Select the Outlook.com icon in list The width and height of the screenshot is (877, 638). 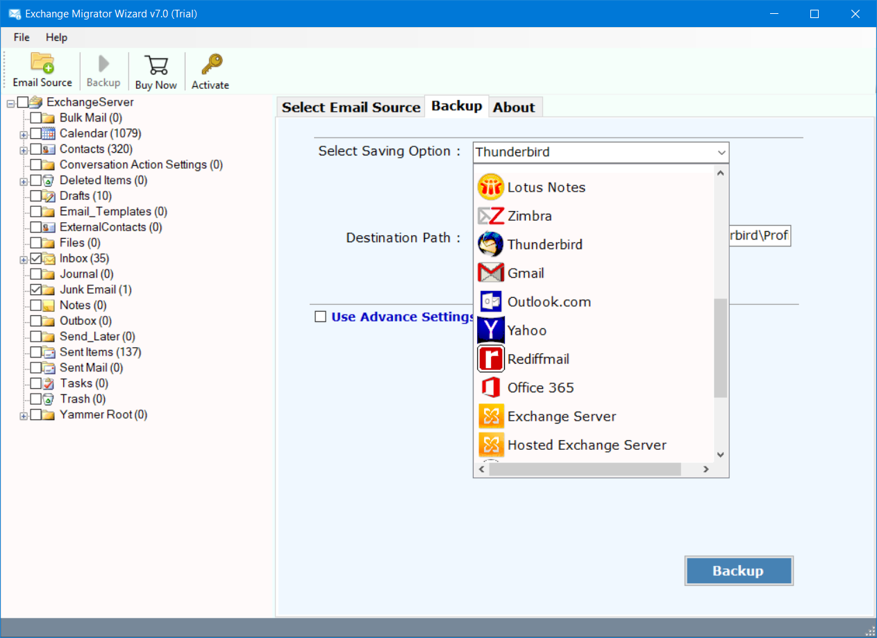pyautogui.click(x=490, y=301)
